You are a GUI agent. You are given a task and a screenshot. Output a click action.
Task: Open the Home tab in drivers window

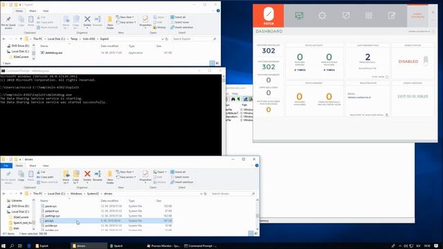pos(19,166)
